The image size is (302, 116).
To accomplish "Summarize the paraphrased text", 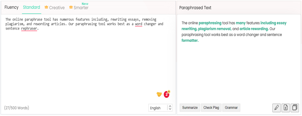I will click(190, 108).
